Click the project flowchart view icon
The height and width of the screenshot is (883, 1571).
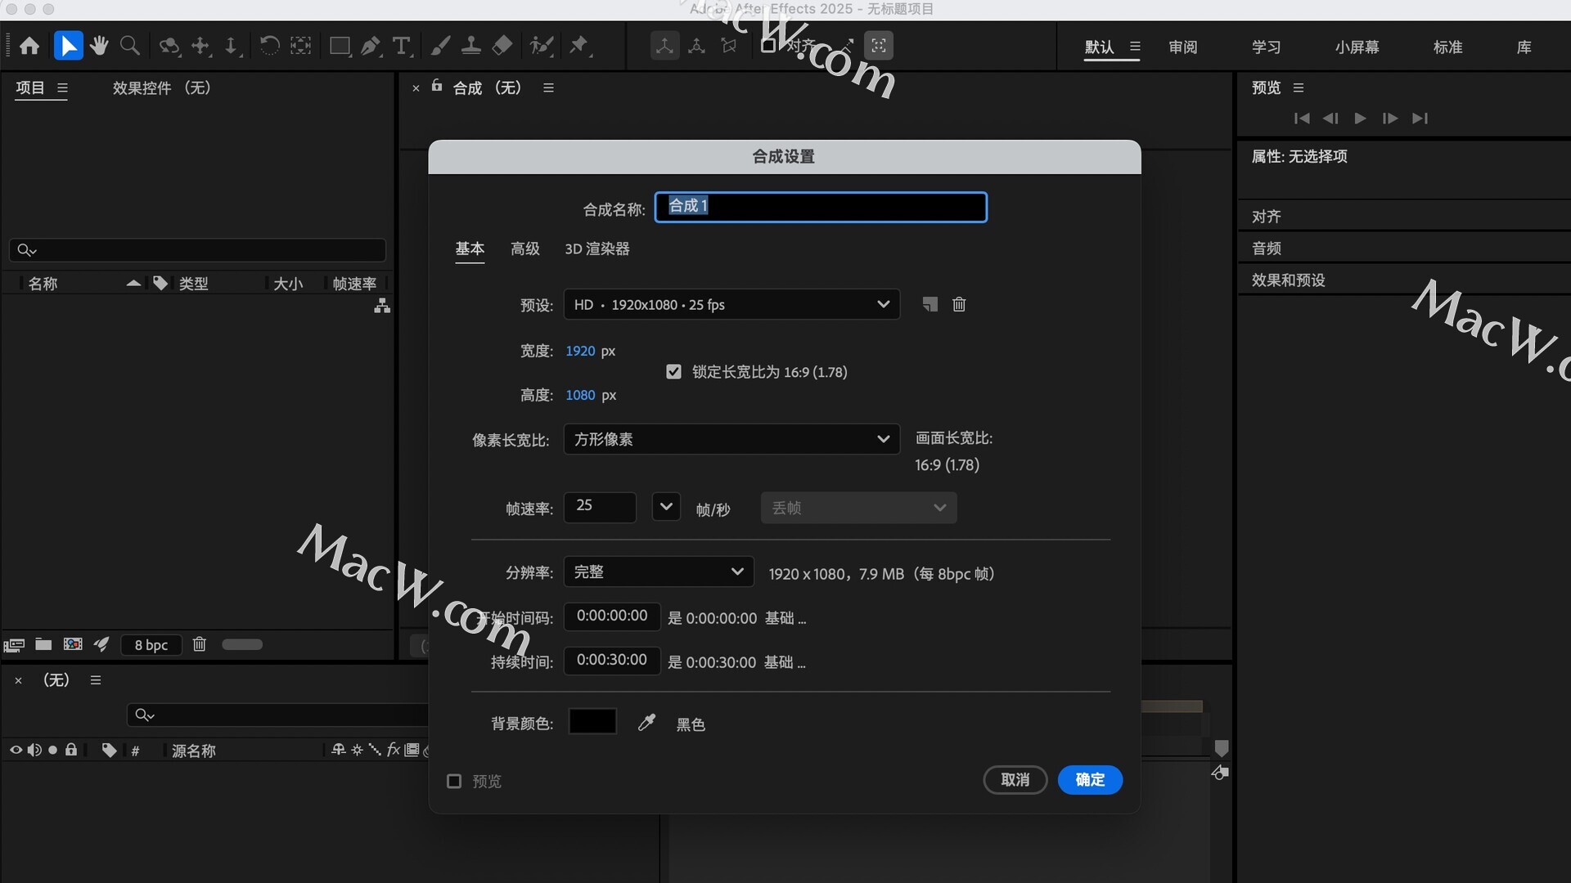[382, 307]
